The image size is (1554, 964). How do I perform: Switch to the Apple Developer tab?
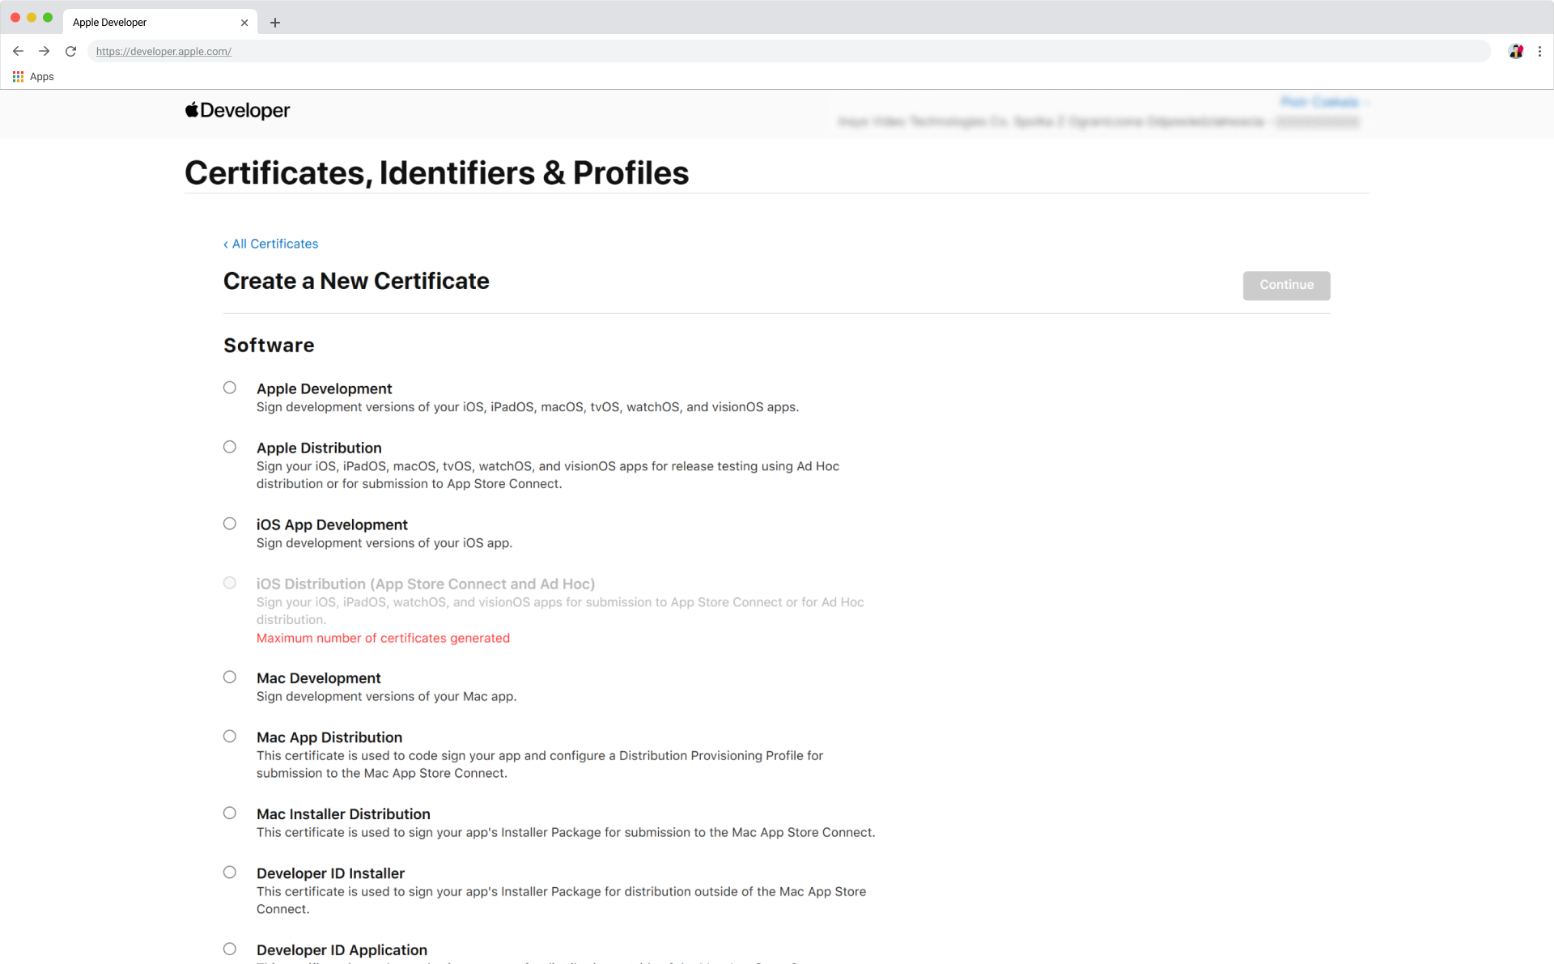pos(160,23)
